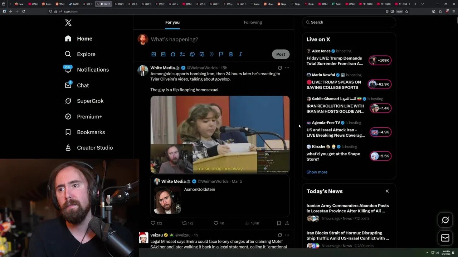Open veizau profile name

tap(157, 235)
